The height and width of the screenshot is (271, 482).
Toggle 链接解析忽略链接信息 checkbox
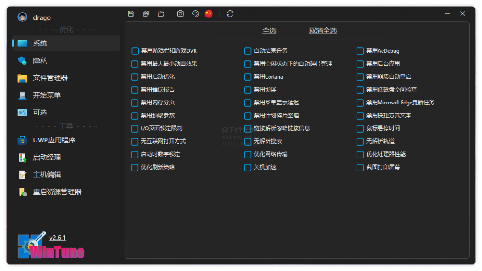pyautogui.click(x=247, y=129)
